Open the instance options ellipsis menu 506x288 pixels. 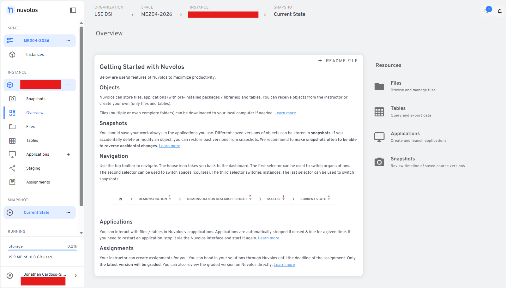click(x=68, y=85)
